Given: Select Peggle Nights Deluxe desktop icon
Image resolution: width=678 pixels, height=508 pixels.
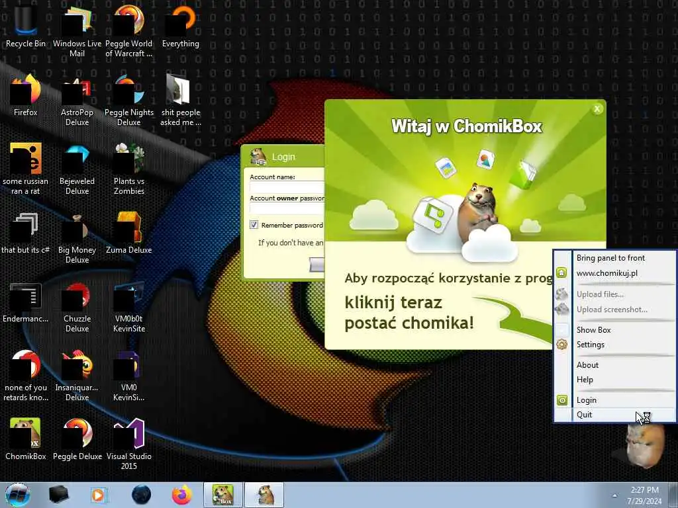Looking at the screenshot, I should point(129,99).
